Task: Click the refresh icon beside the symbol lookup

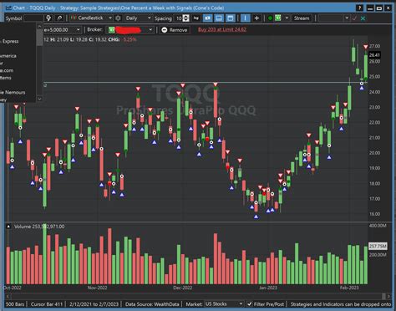Action: pyautogui.click(x=59, y=18)
